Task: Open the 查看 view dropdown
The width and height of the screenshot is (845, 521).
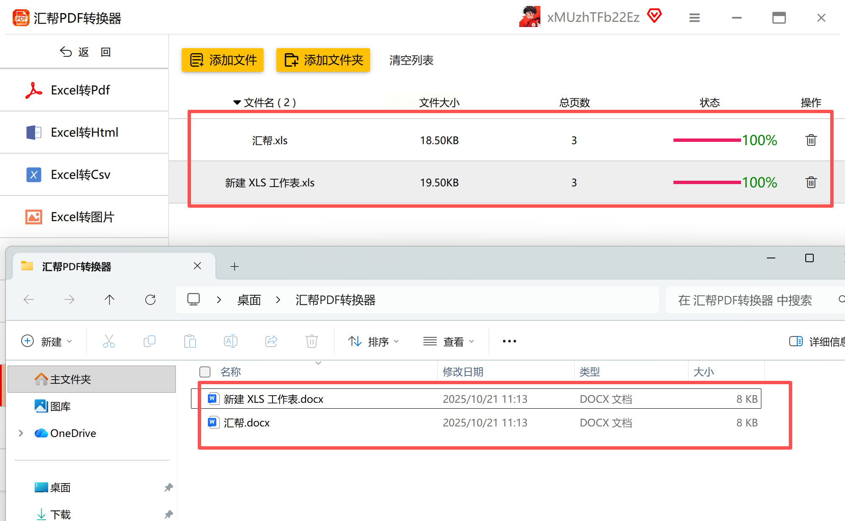Action: (449, 341)
